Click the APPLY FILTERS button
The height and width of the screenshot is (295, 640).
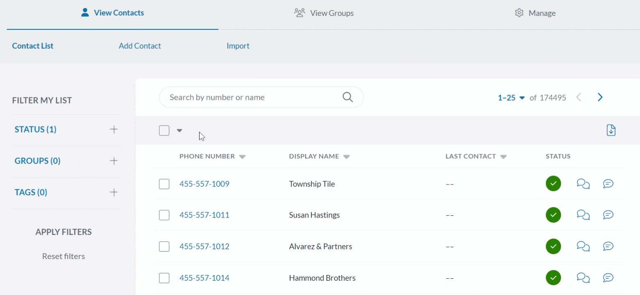click(x=64, y=232)
